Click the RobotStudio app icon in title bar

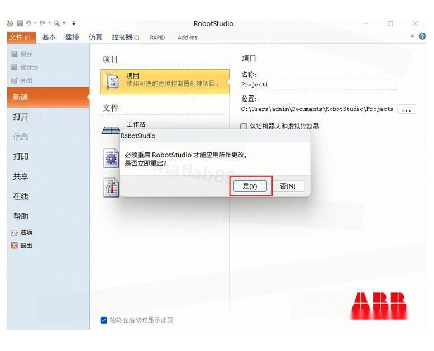coord(10,23)
